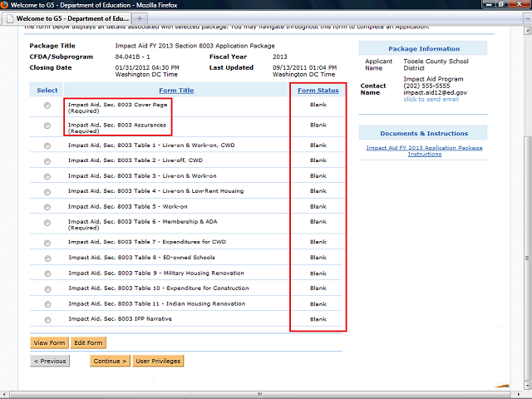Select radio for Sec. 8003 Assurances

click(x=47, y=126)
